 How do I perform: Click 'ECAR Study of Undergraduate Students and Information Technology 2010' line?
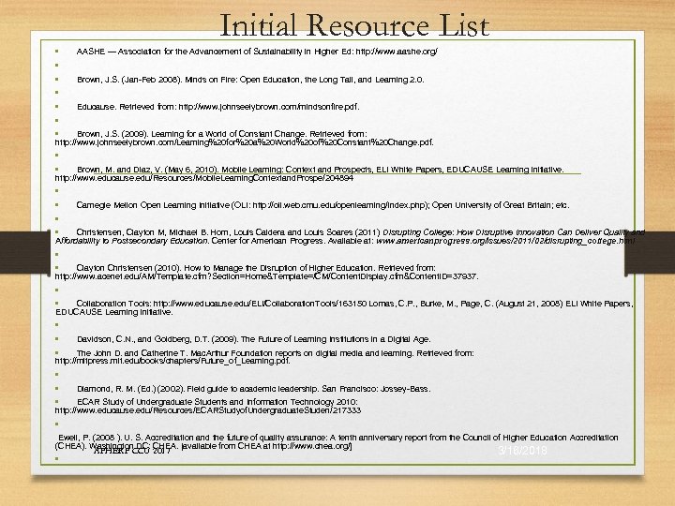click(217, 402)
